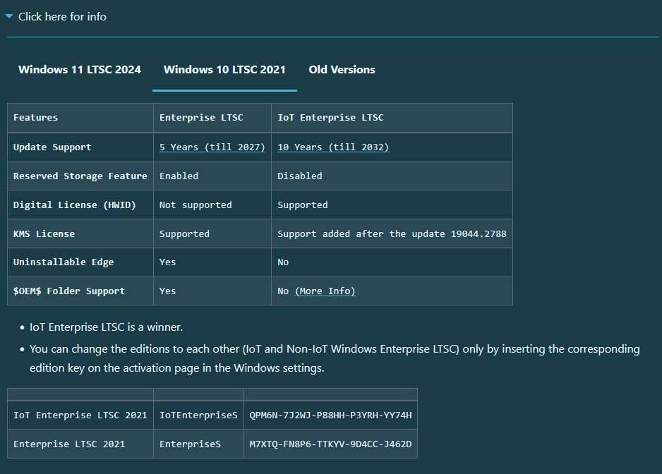Viewport: 662px width, 474px height.
Task: Click the "Reserved Storage Feature" row label
Action: [x=80, y=176]
